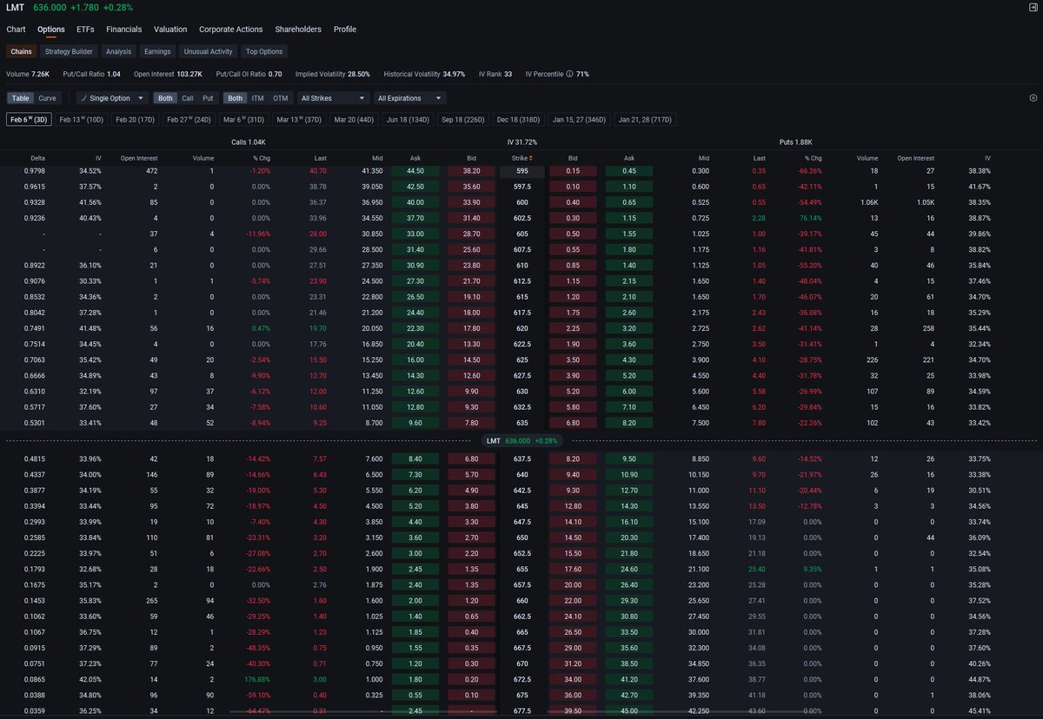Open options chain settings hexagon icon

pyautogui.click(x=1033, y=98)
